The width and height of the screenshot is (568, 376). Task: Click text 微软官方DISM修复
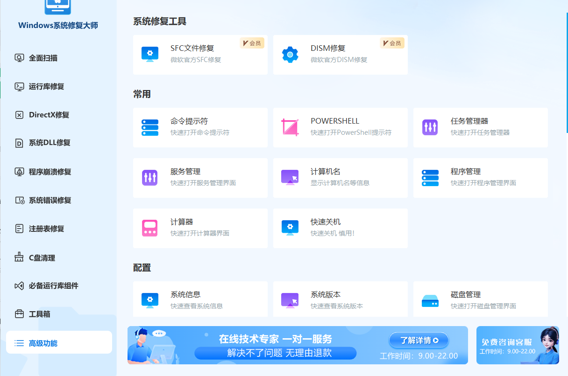point(339,60)
